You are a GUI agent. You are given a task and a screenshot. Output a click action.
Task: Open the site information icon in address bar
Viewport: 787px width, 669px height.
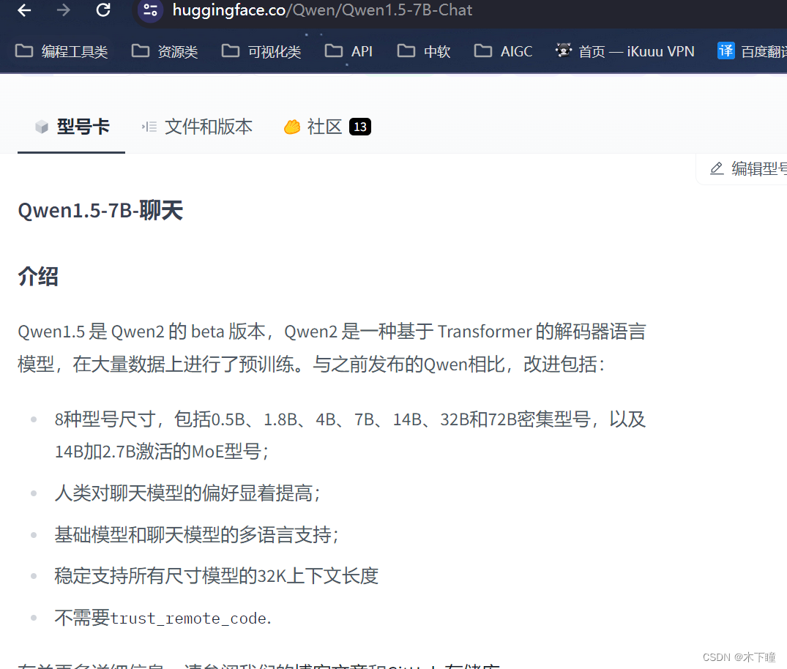pyautogui.click(x=150, y=11)
